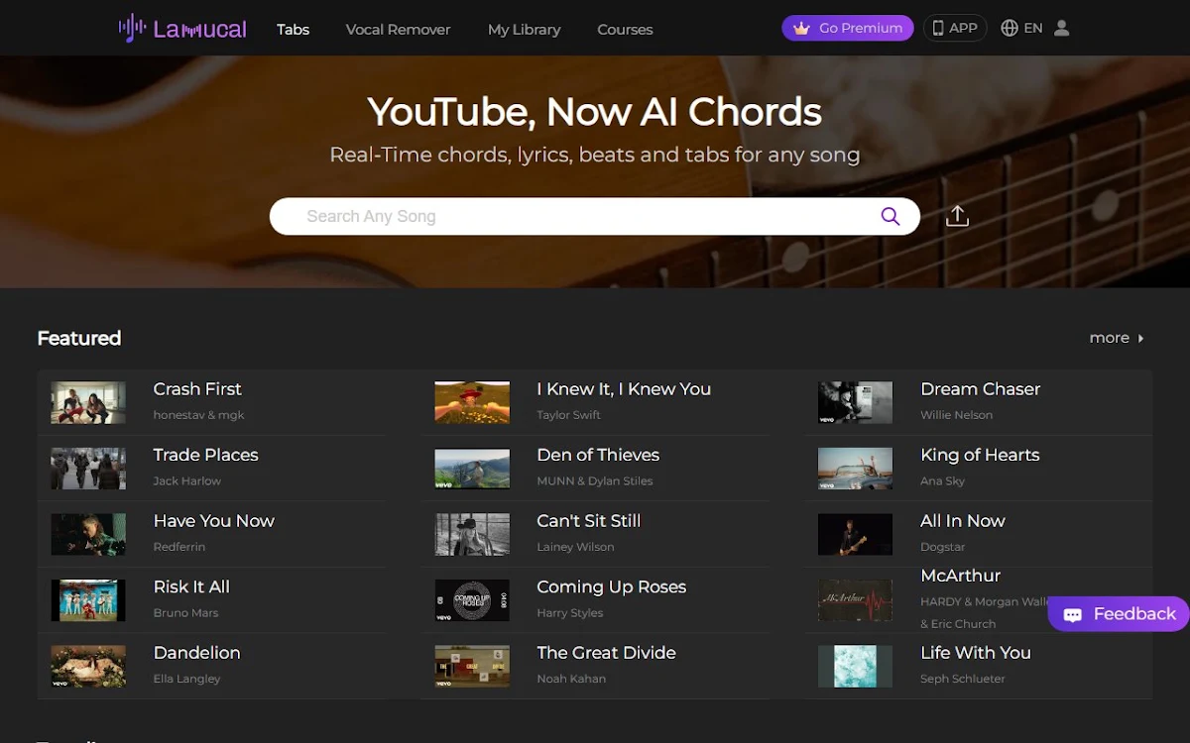Click the Feedback chat bubble icon
Screen dimensions: 1190x743
tap(1072, 614)
